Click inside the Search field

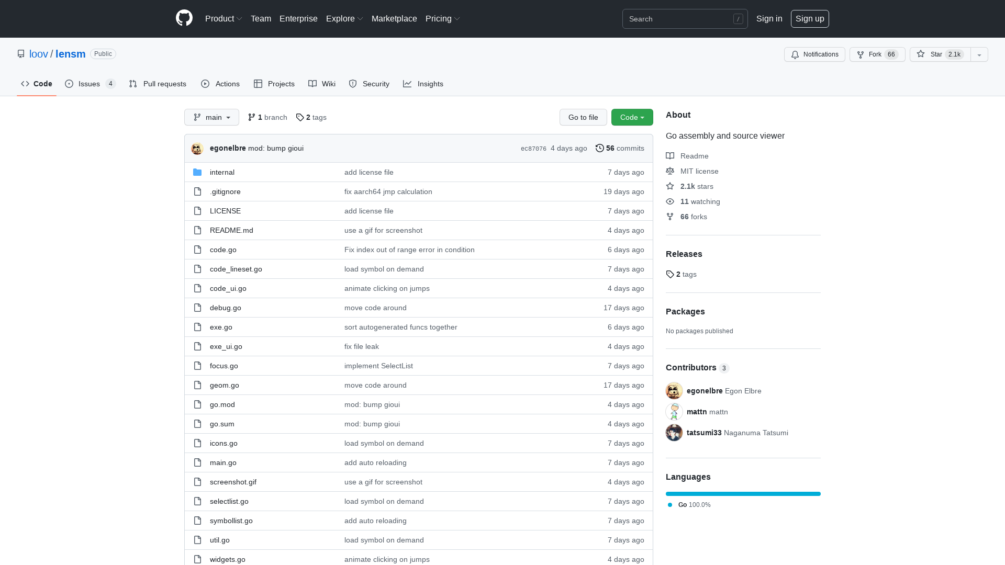680,19
